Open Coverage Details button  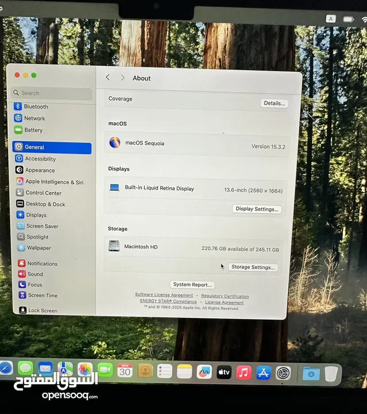[x=274, y=103]
